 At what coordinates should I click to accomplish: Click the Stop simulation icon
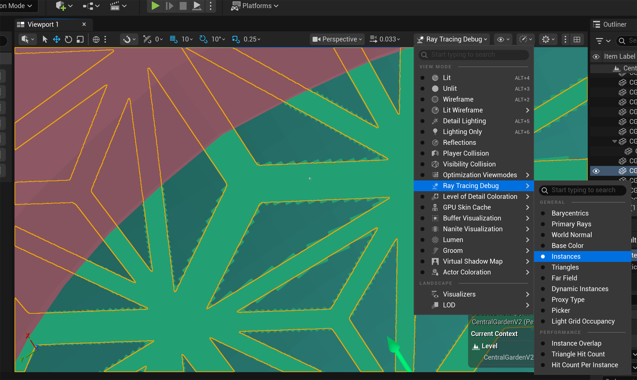pos(183,6)
